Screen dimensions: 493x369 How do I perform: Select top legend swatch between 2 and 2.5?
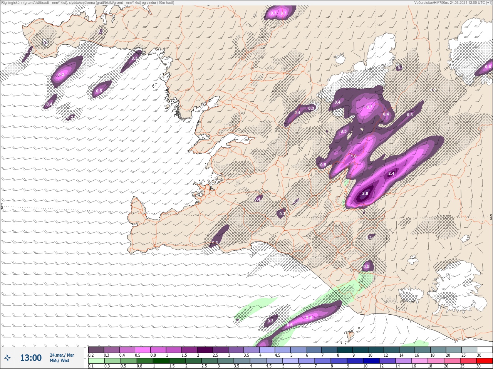pyautogui.click(x=205, y=350)
